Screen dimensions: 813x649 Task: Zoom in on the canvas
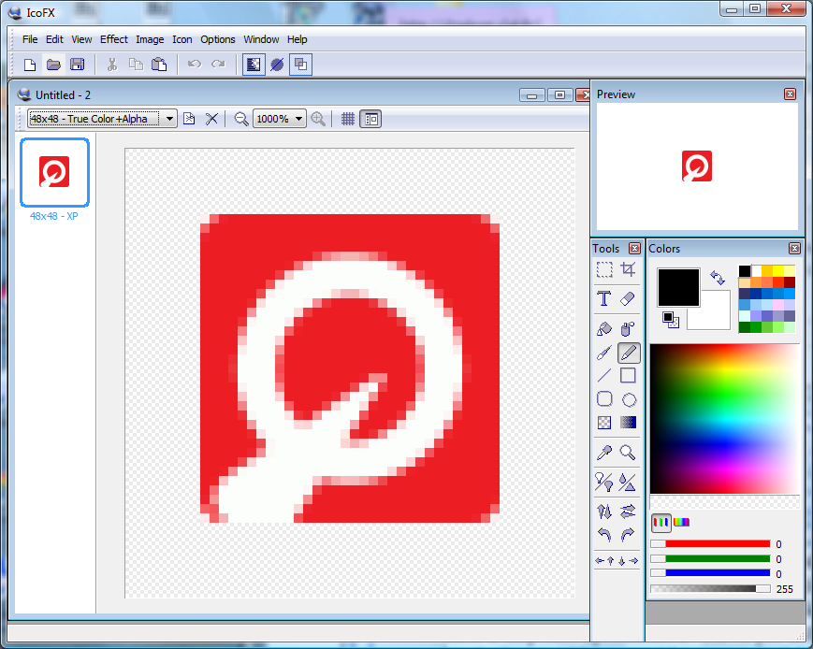(x=318, y=119)
